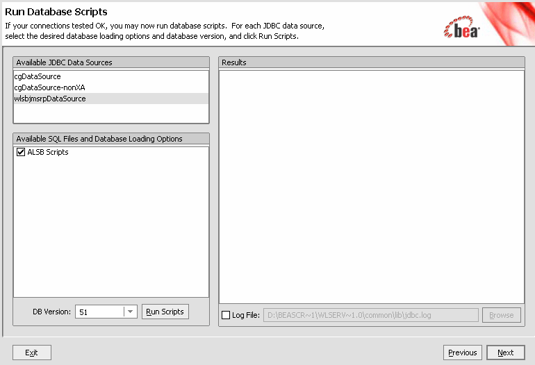This screenshot has width=535, height=365.
Task: Click the BEA logo
Action: [462, 27]
